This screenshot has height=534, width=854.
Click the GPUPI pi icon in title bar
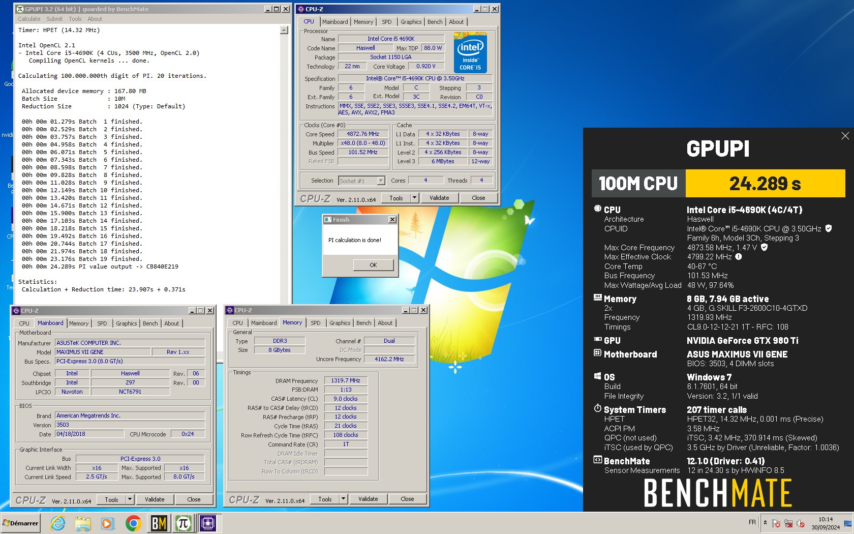pyautogui.click(x=21, y=9)
